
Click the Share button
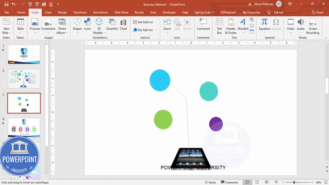(317, 12)
